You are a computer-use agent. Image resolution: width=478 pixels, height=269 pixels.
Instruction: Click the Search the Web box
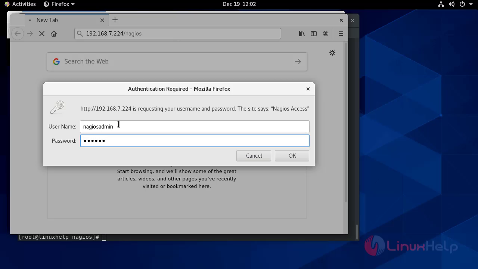tap(177, 62)
